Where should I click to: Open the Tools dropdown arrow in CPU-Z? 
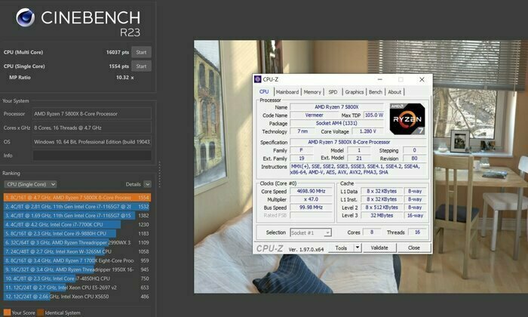[x=358, y=248]
